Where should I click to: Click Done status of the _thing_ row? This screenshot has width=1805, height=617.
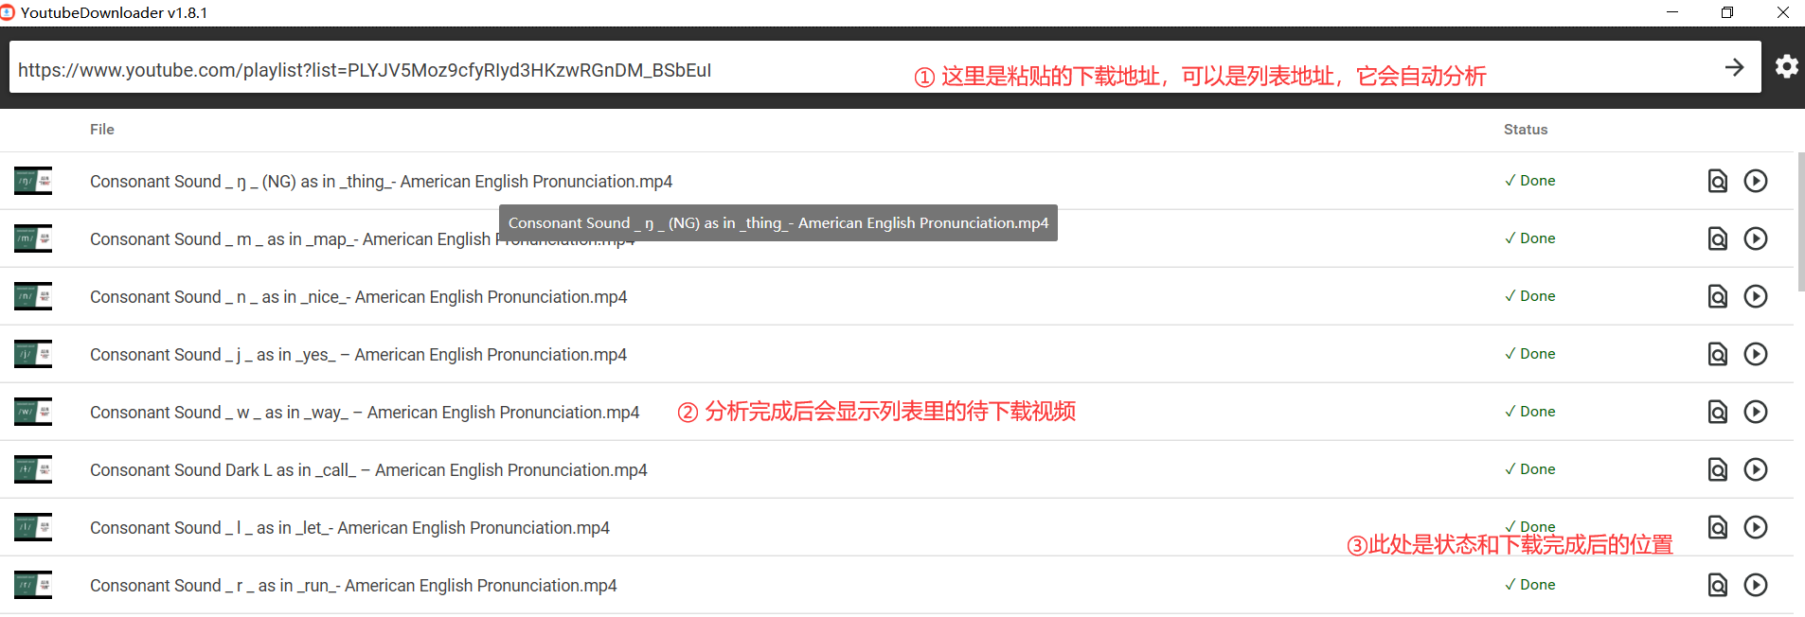(1529, 181)
